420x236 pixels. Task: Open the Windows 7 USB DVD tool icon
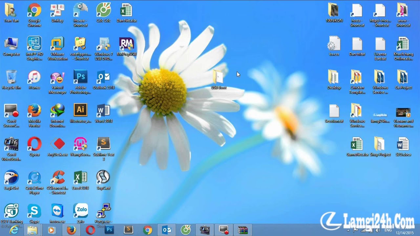(103, 48)
